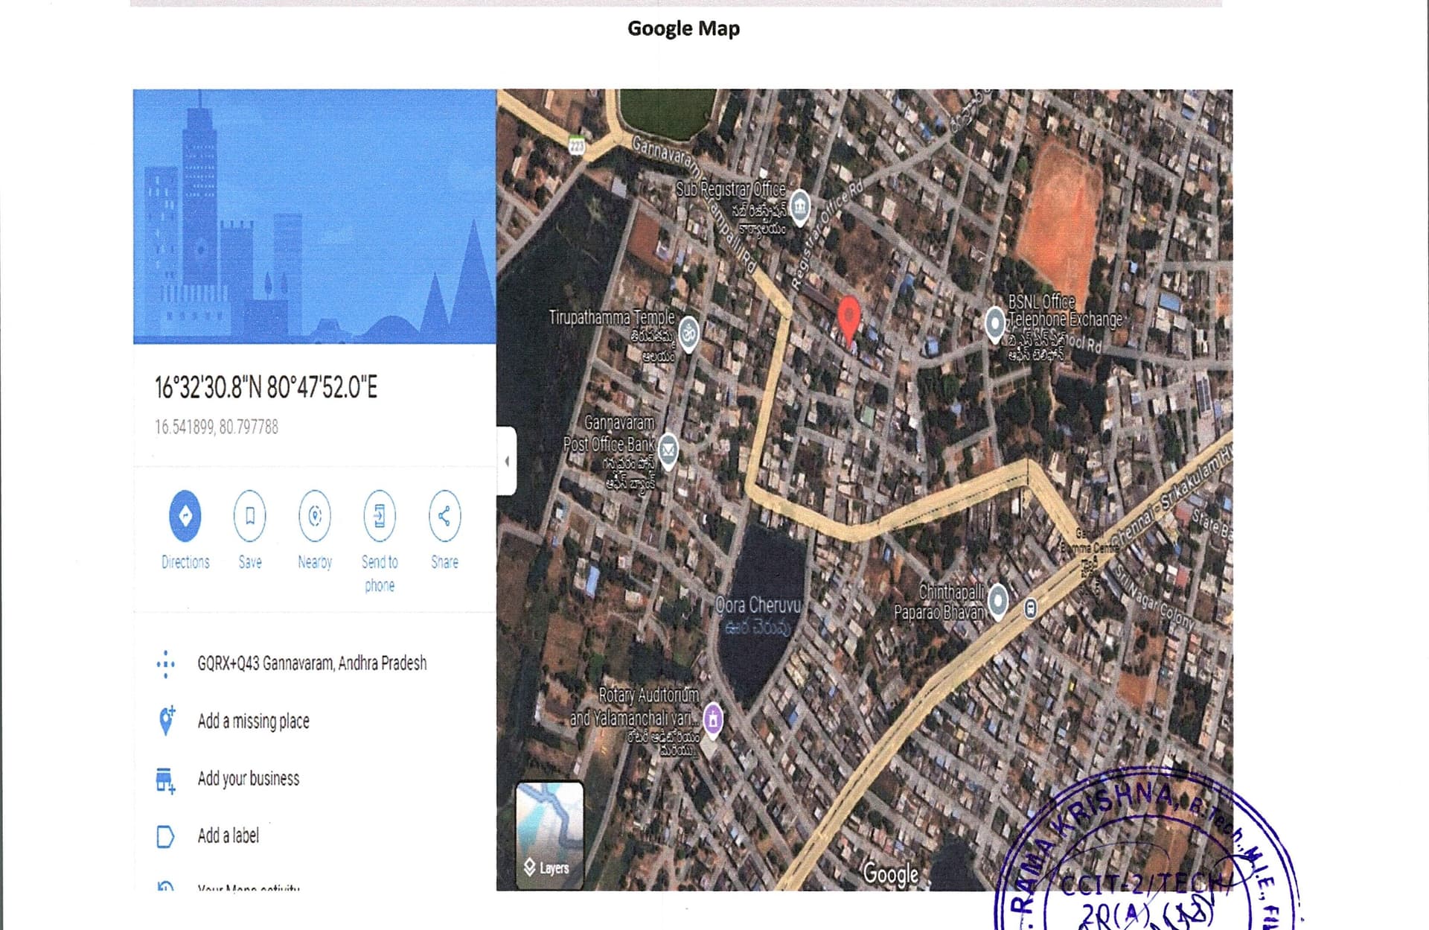
Task: Click BSNL Office Telephone Exchange label
Action: click(1064, 310)
